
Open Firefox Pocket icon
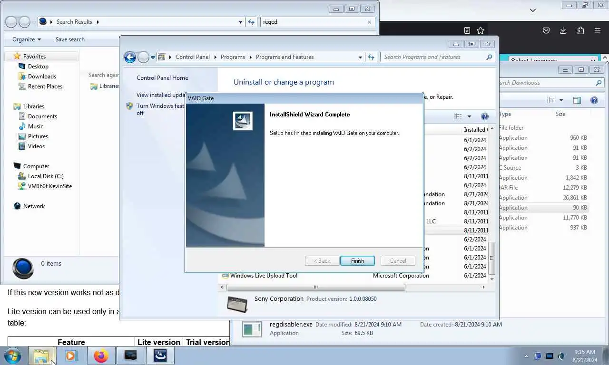(546, 30)
